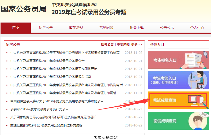Open the 2019年度考试录用公务员公告 link
Viewport: 212px width, 140px height.
[x=47, y=61]
